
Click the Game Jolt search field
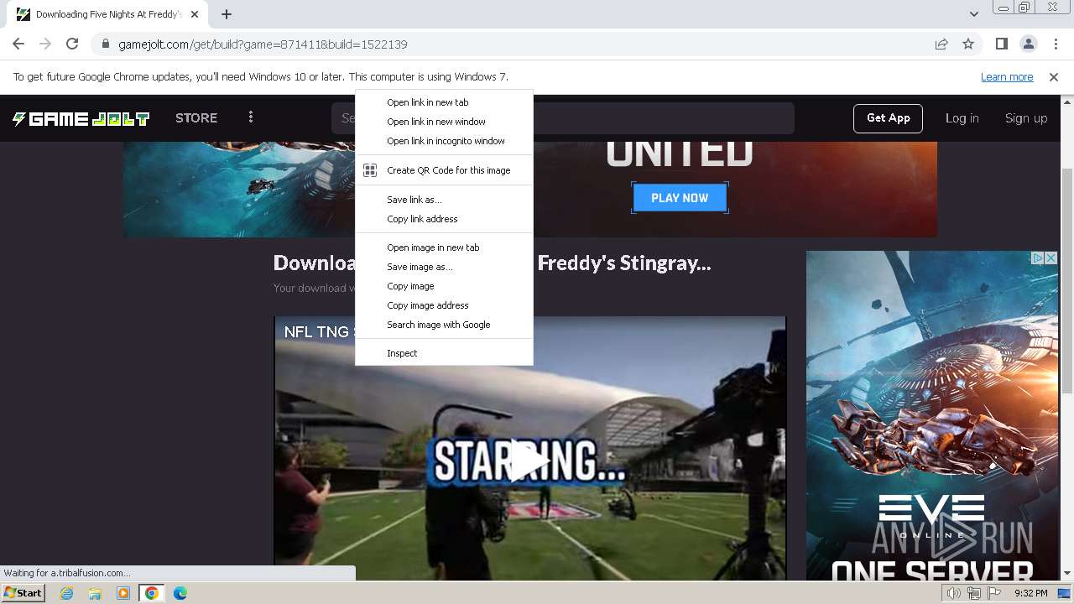pyautogui.click(x=562, y=118)
